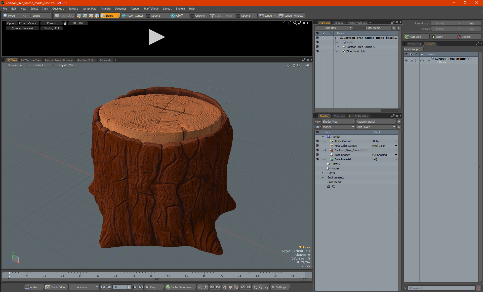This screenshot has height=292, width=483.
Task: Click Discard button
Action: click(468, 37)
